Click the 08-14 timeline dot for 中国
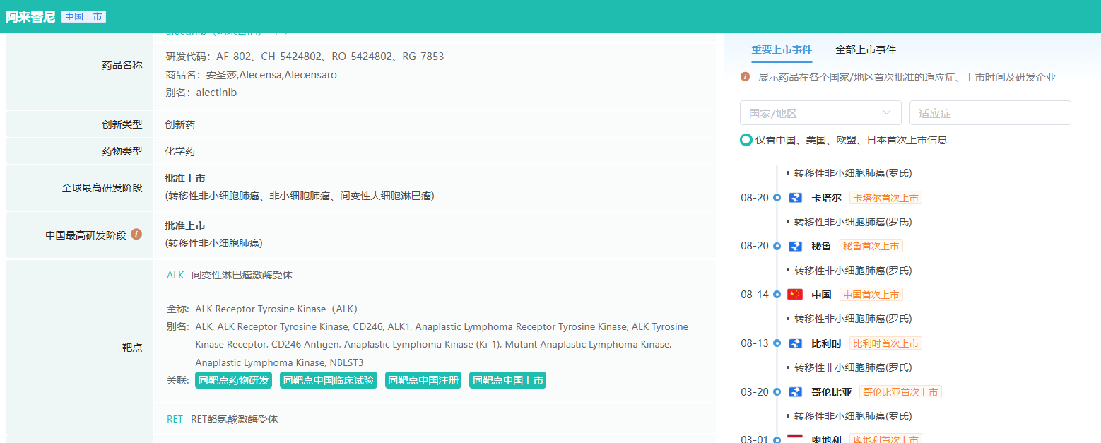 tap(777, 295)
